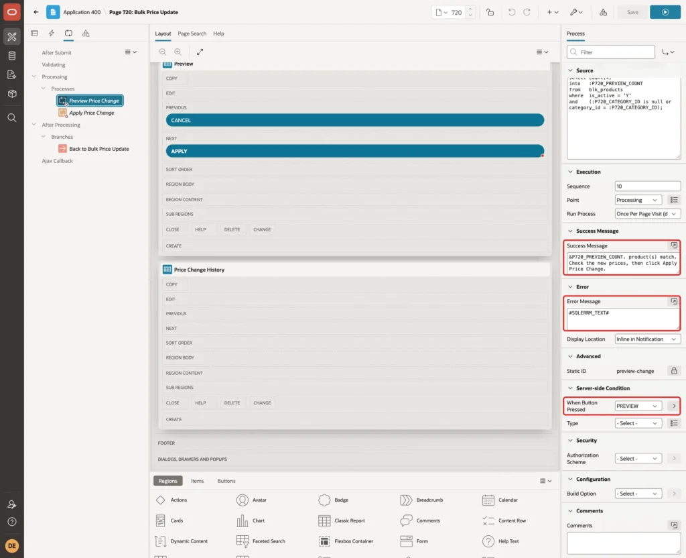Click the property Filter search field

click(x=611, y=52)
